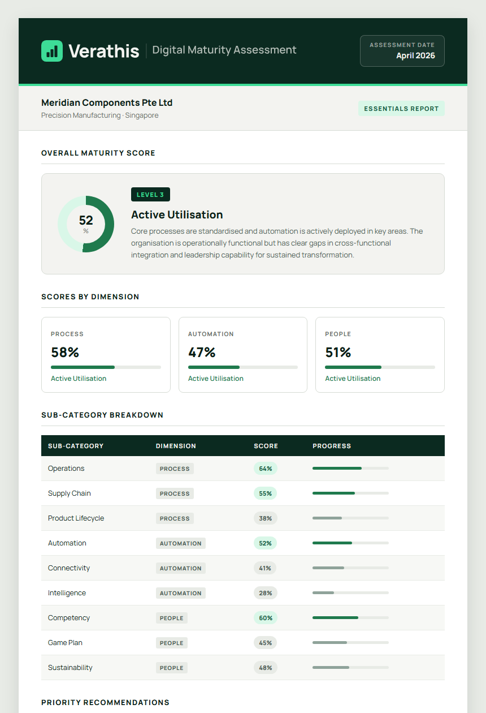Select the Intelligence row label

pos(67,593)
